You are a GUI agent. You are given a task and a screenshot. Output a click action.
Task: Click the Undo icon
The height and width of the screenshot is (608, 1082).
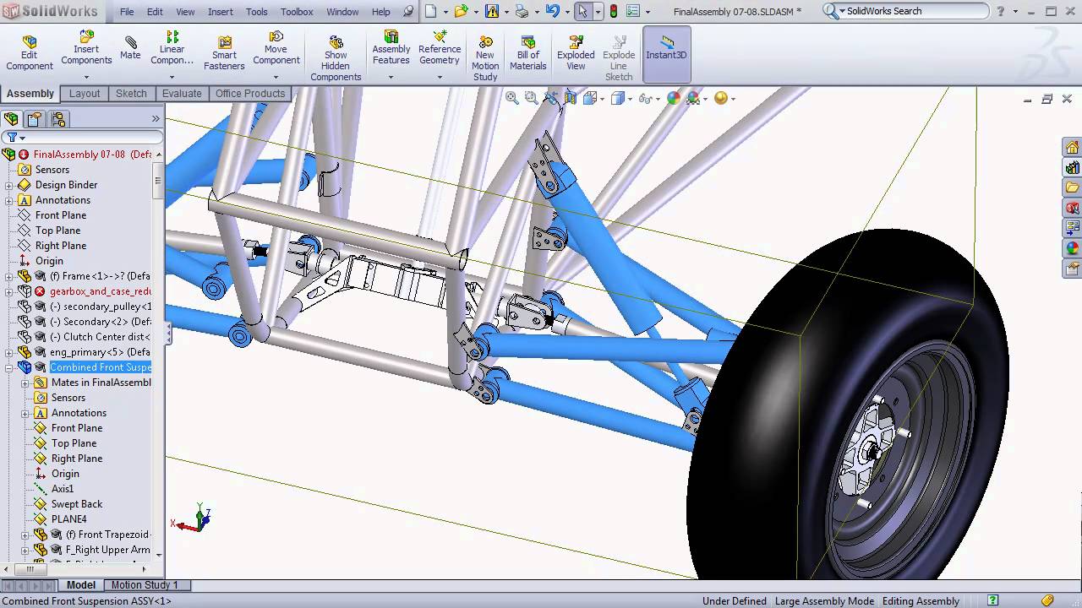point(552,12)
